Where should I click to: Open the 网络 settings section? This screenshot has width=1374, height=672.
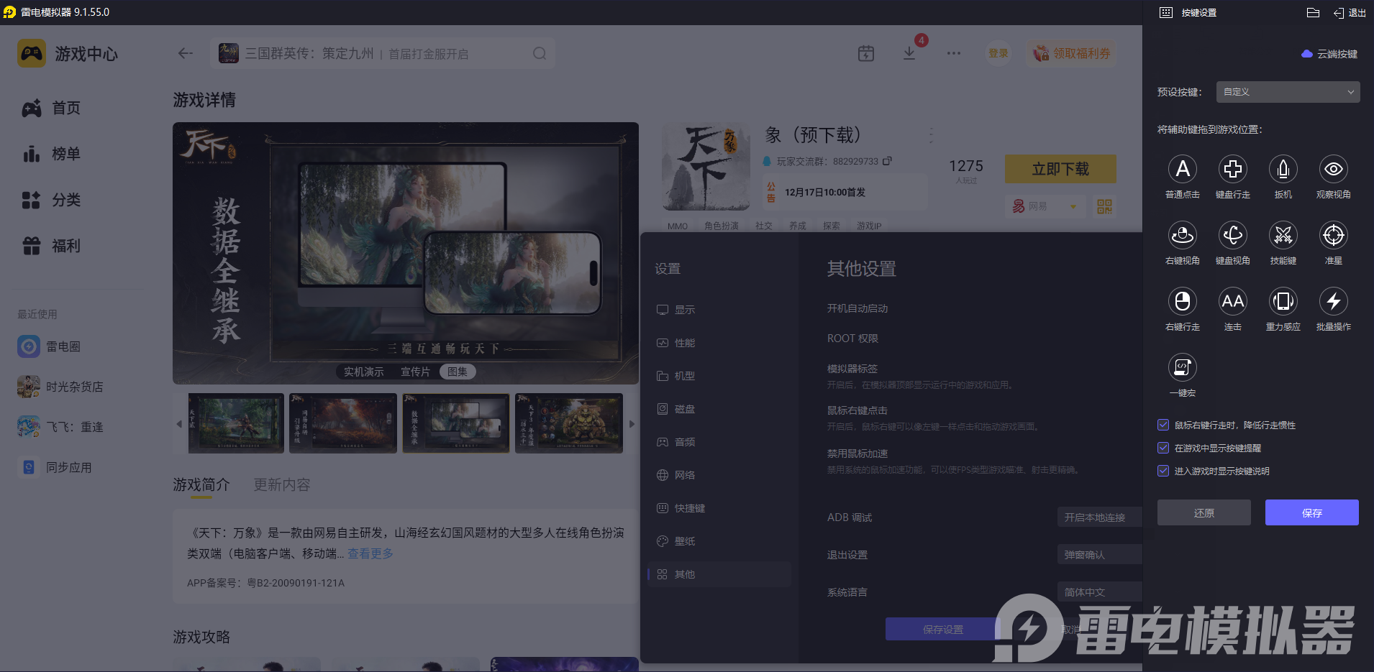[x=719, y=475]
